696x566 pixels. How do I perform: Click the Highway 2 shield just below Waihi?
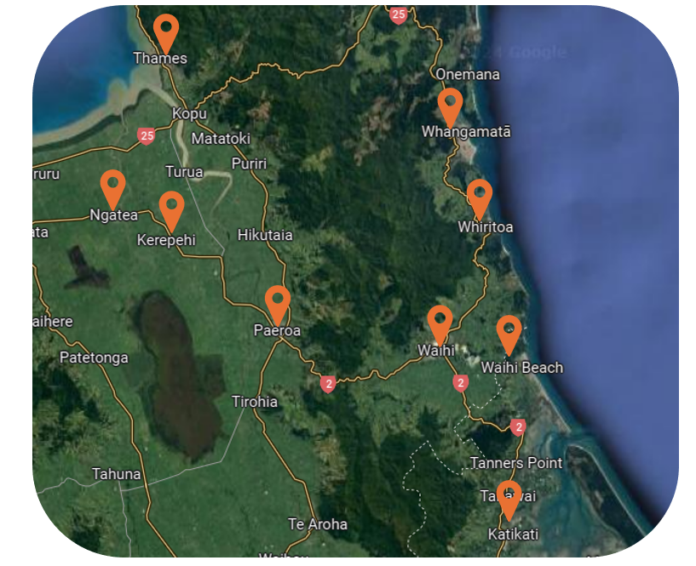coord(460,383)
